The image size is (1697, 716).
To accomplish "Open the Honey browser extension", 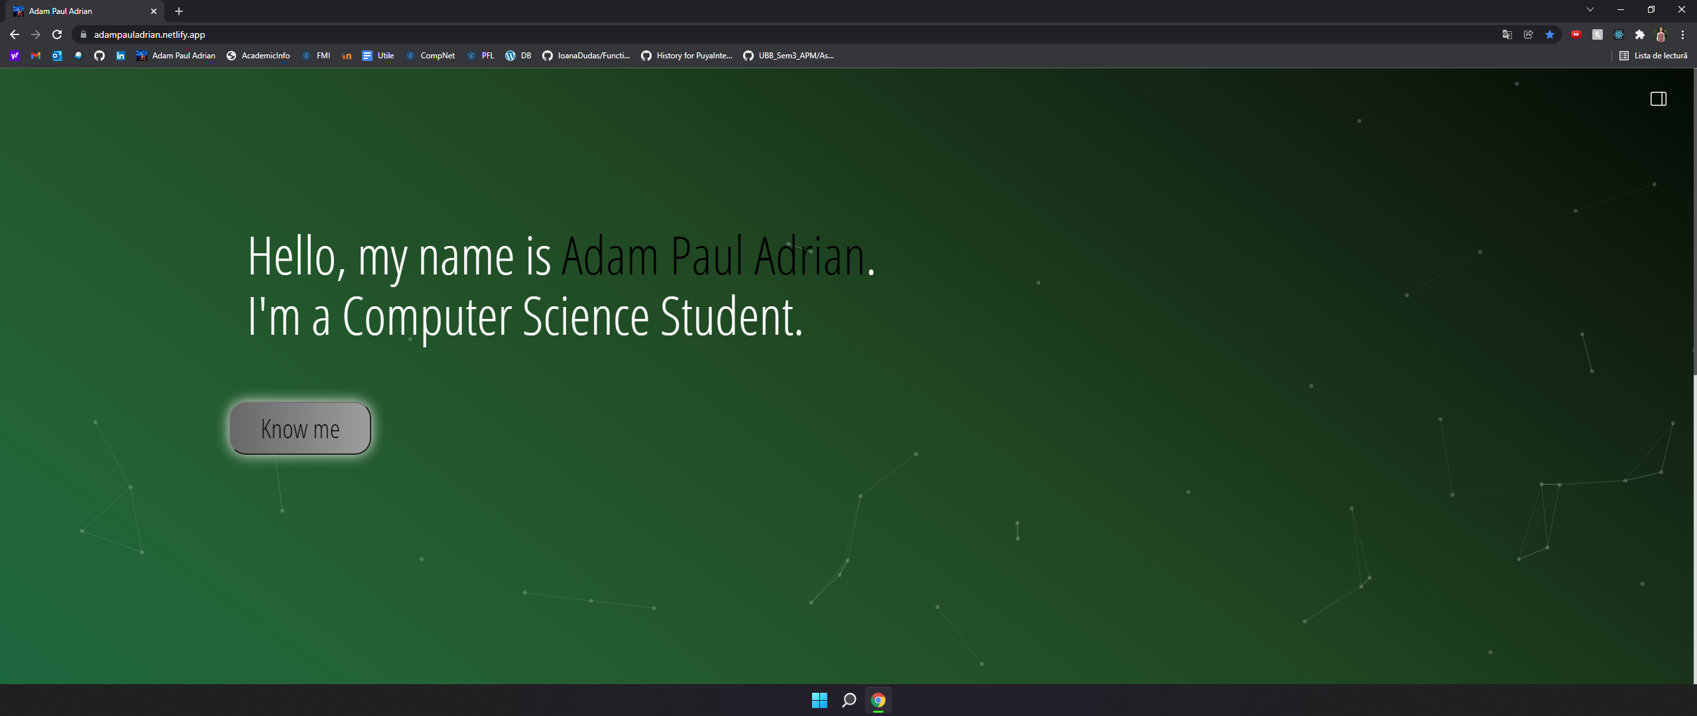I will pos(1597,34).
